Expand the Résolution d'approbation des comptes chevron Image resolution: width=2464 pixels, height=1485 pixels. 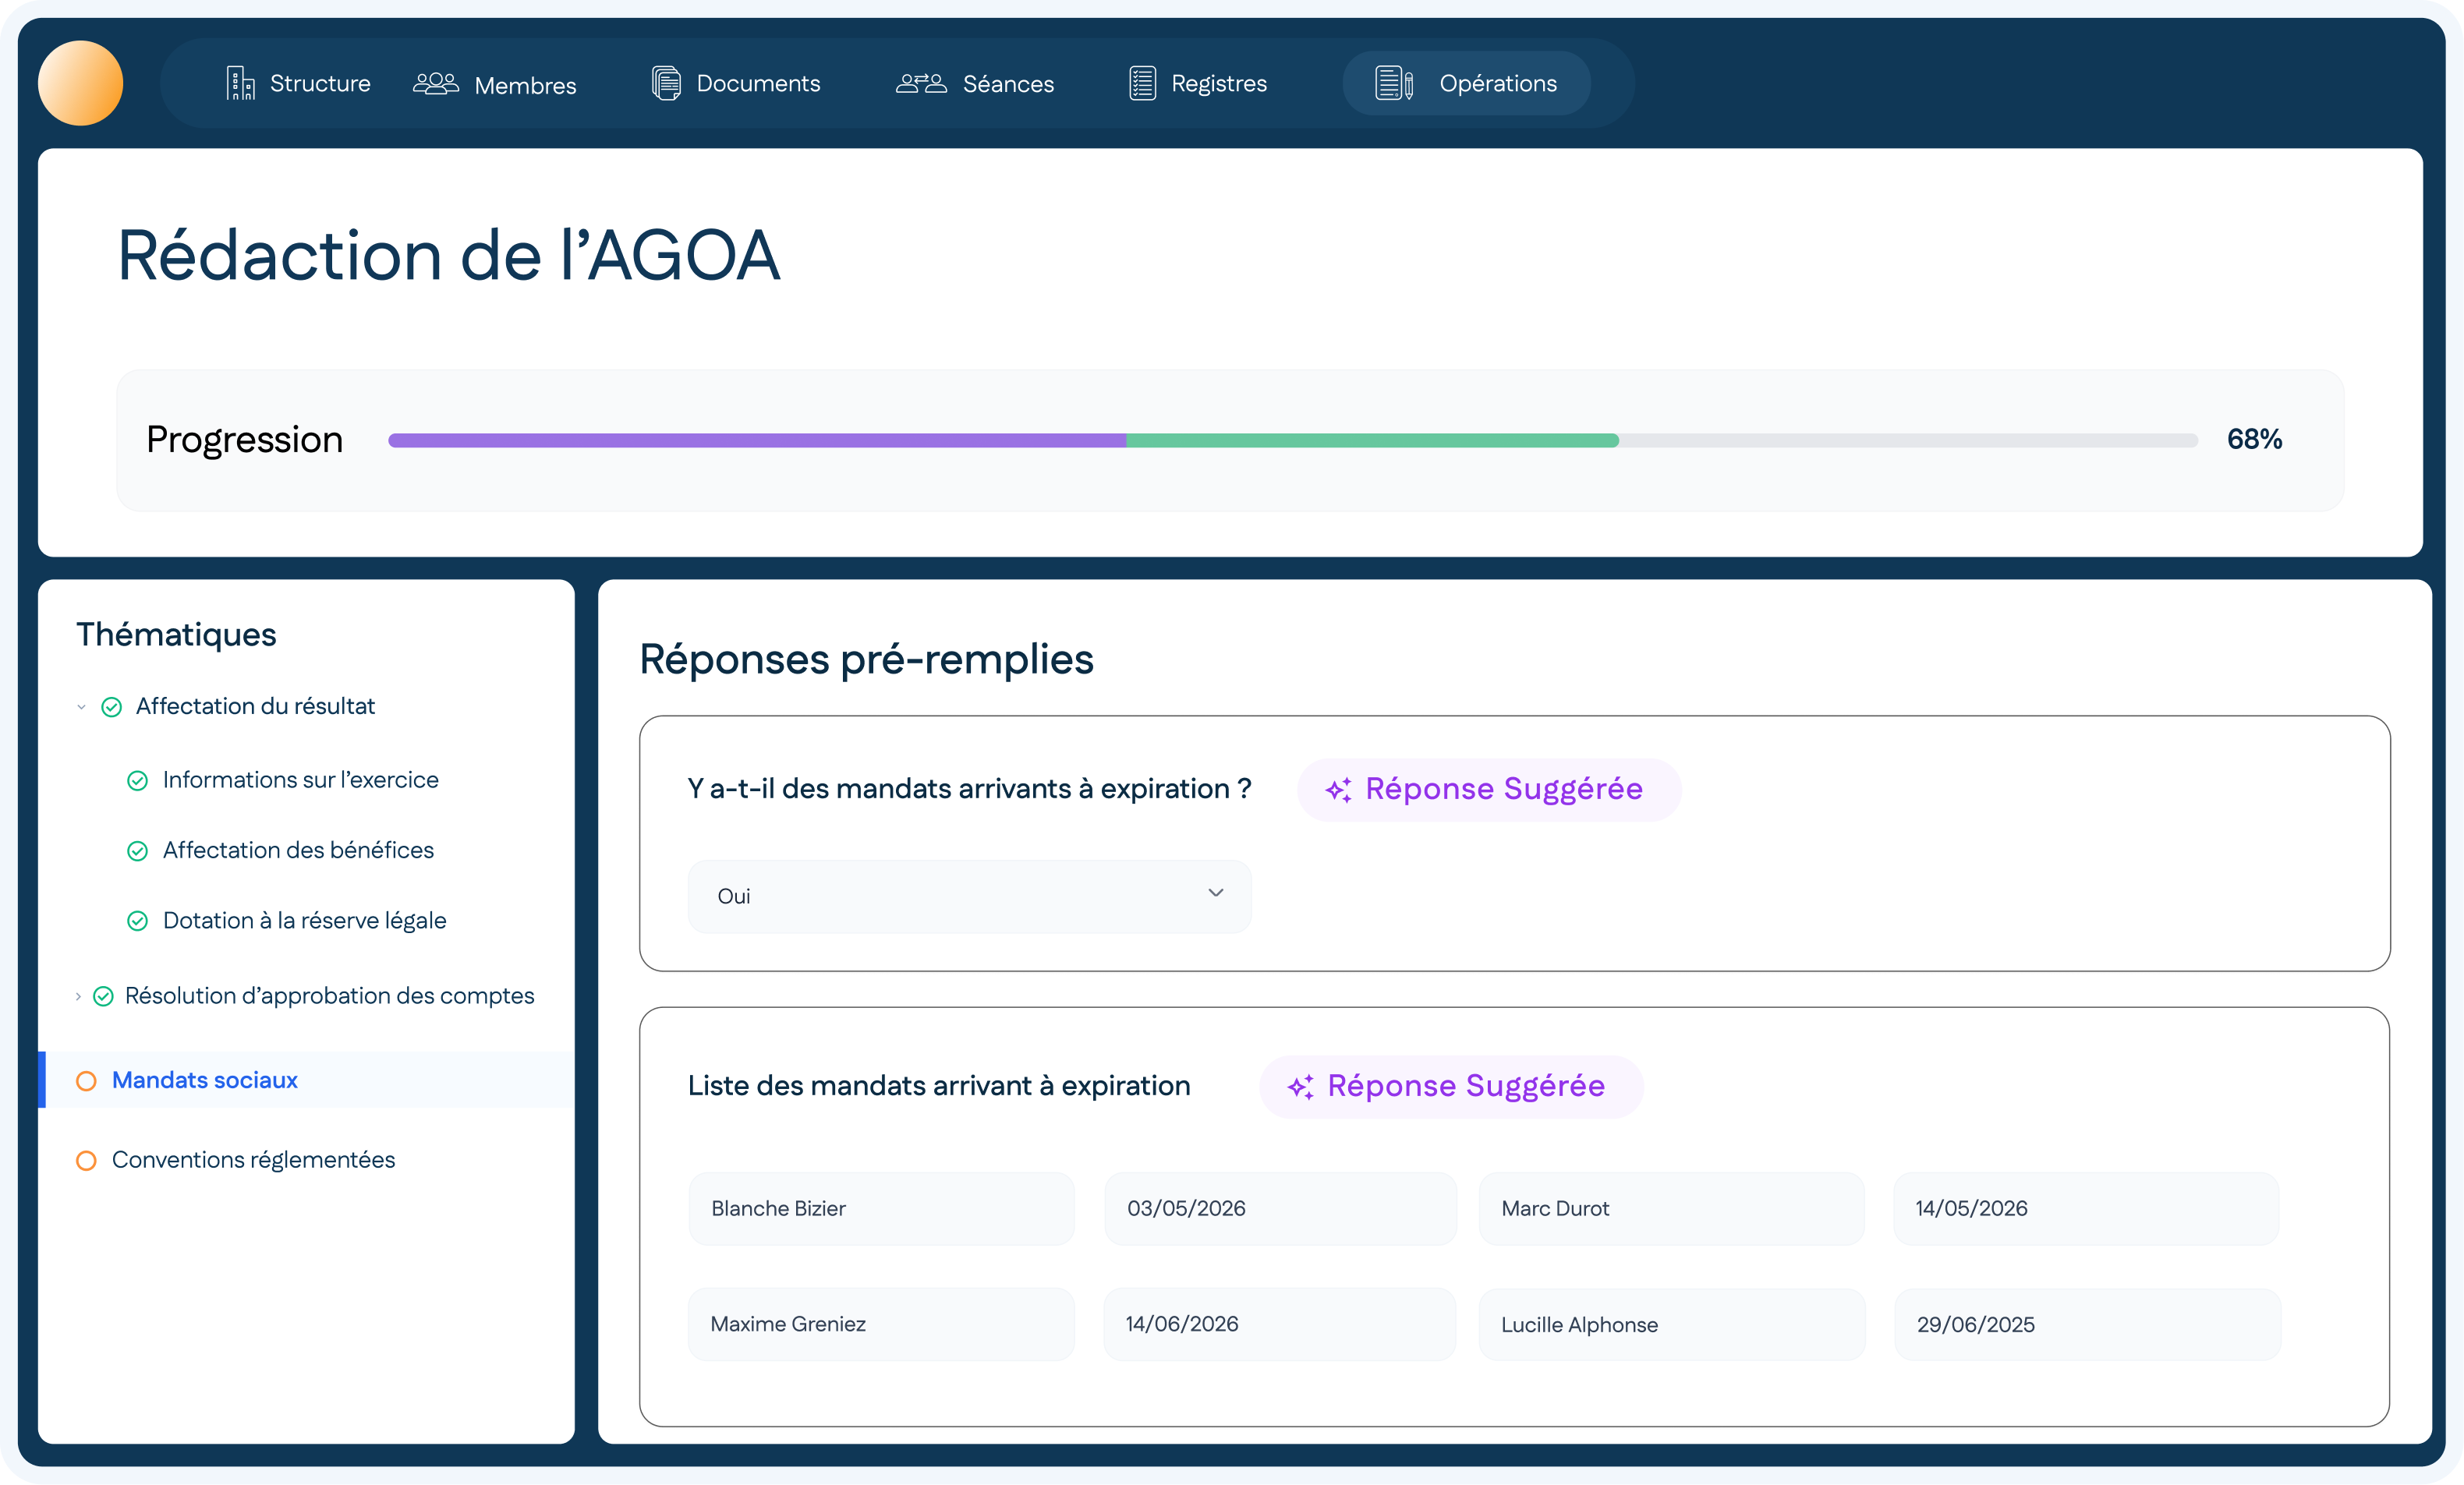[78, 996]
